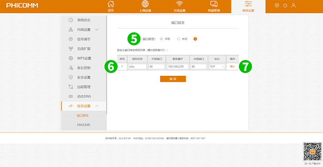Click the 服务器IP column header
Viewport: 323px width, 167px height.
[177, 59]
